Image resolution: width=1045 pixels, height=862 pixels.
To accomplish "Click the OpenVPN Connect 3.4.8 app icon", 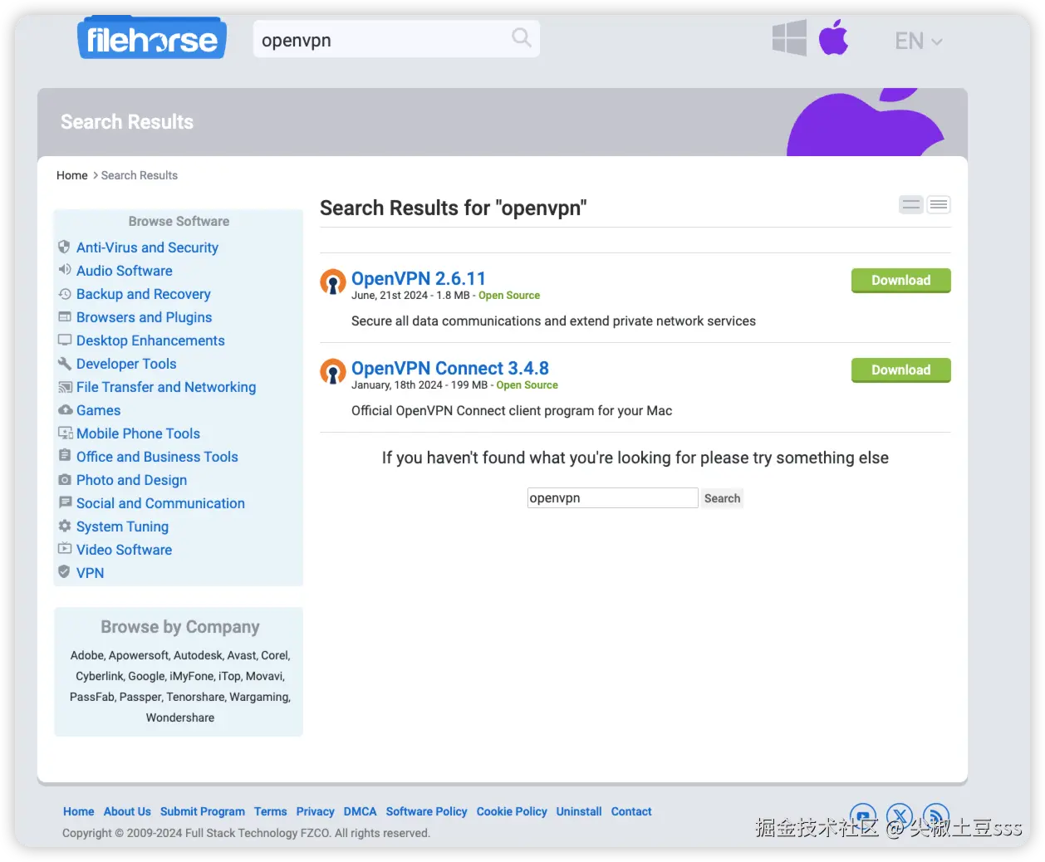I will tap(333, 371).
